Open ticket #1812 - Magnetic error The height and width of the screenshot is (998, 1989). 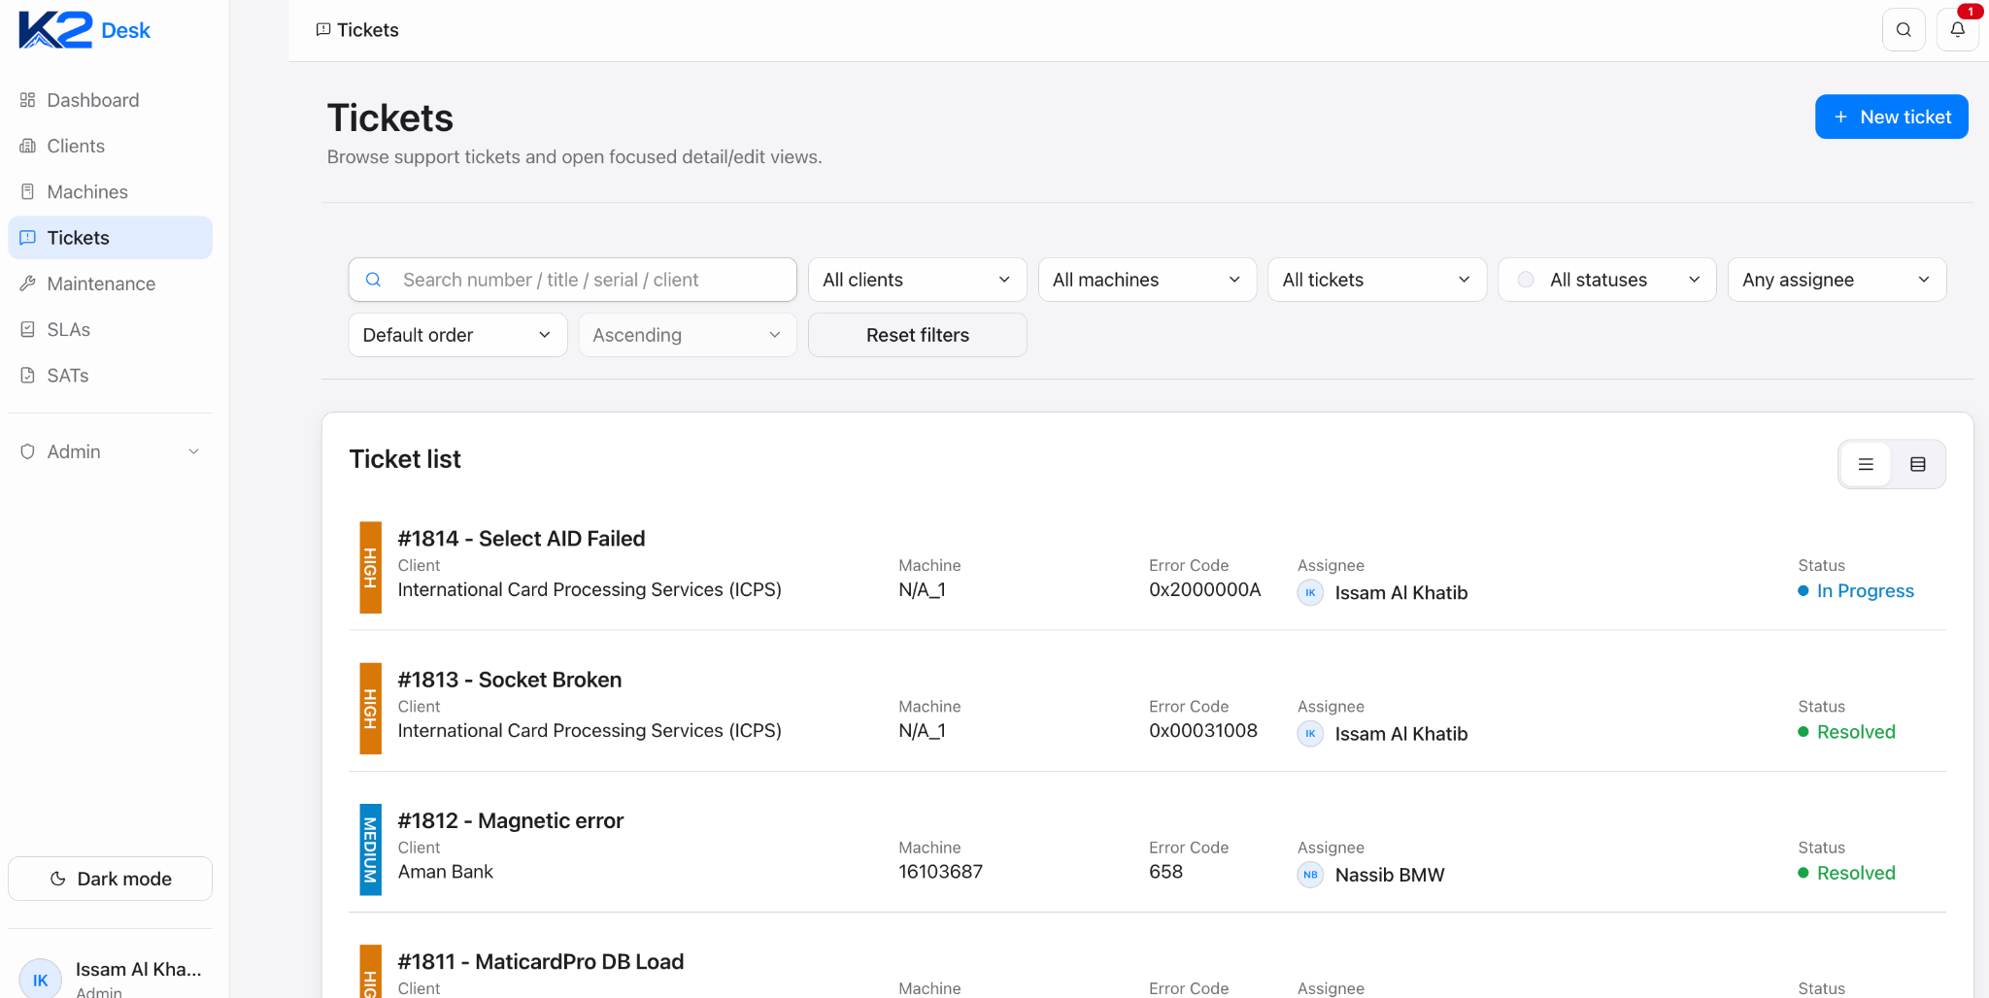(511, 820)
